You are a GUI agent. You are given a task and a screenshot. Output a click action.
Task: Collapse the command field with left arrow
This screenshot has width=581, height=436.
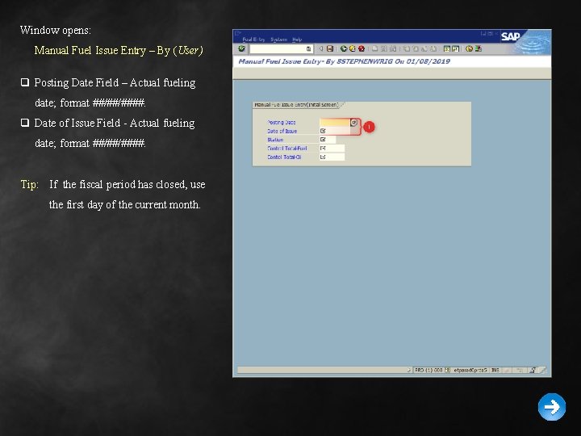pos(321,48)
